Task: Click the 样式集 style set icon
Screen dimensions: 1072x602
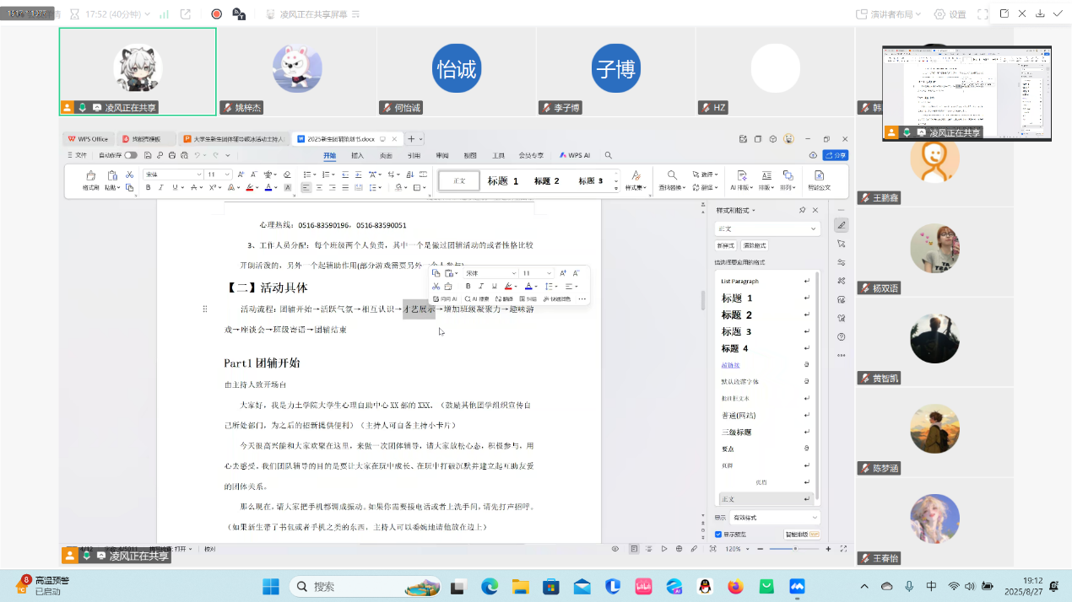Action: point(634,180)
